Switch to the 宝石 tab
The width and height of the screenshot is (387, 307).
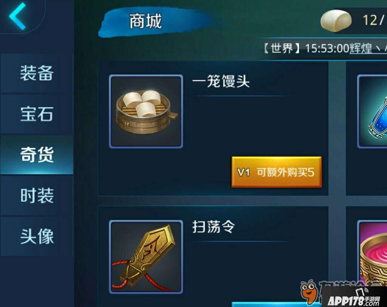[37, 114]
